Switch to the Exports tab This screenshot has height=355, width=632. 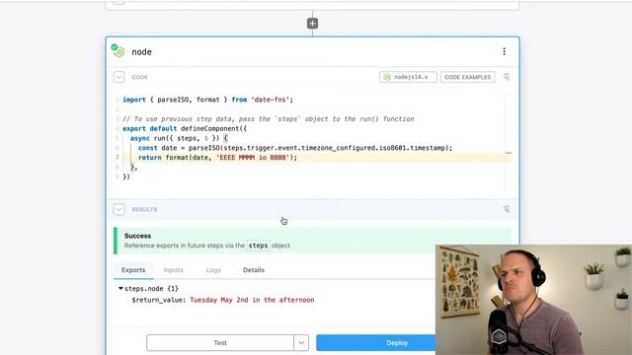[133, 270]
